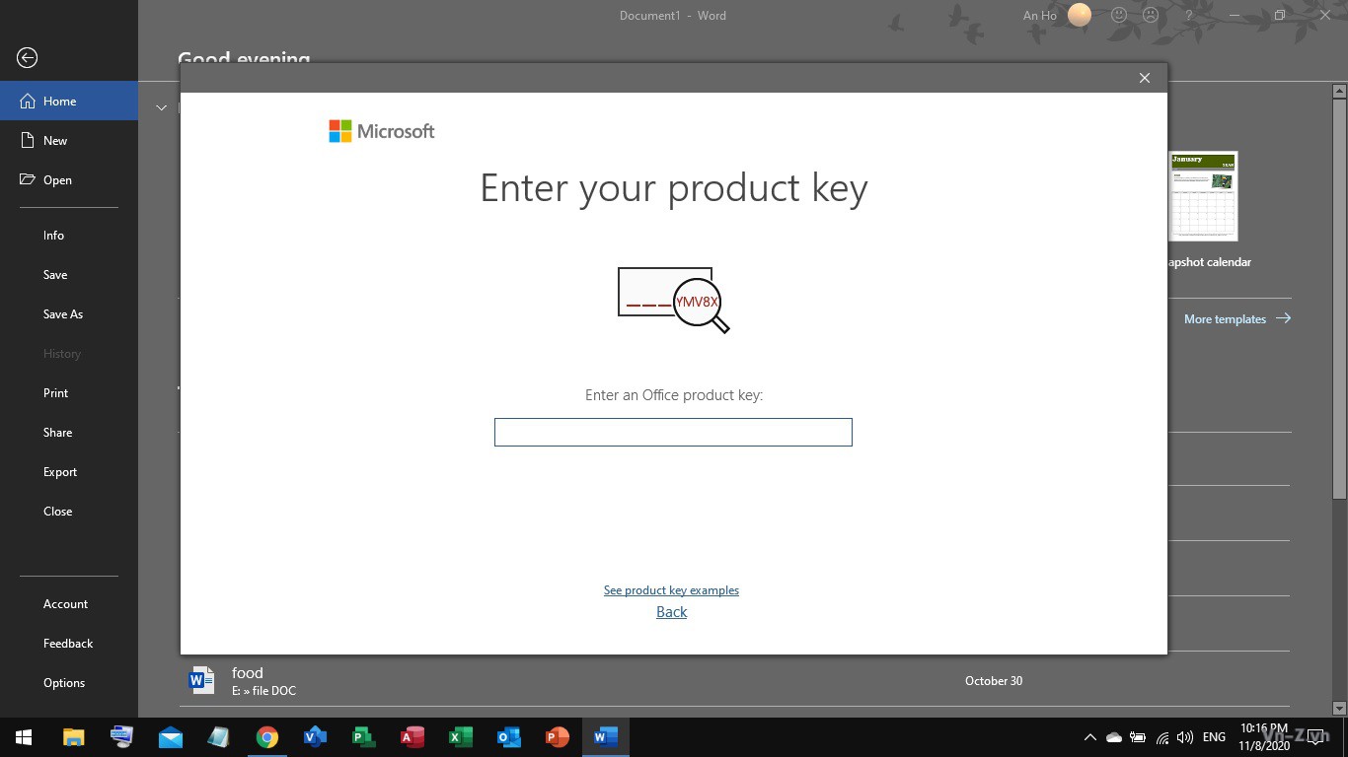Click the smiley face feedback icon
The width and height of the screenshot is (1348, 757).
[1119, 15]
